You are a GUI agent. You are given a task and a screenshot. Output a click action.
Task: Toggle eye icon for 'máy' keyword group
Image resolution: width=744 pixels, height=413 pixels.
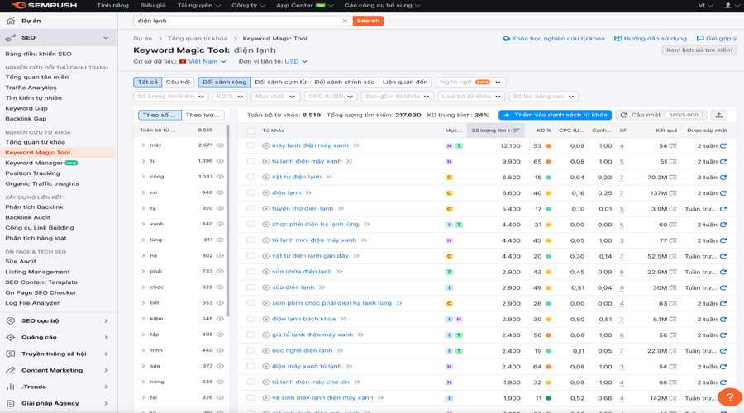[220, 145]
